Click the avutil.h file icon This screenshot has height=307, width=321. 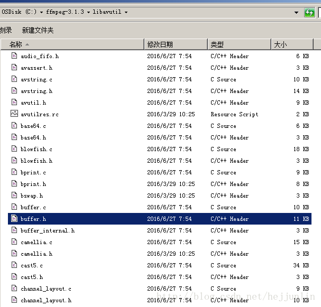pyautogui.click(x=14, y=103)
